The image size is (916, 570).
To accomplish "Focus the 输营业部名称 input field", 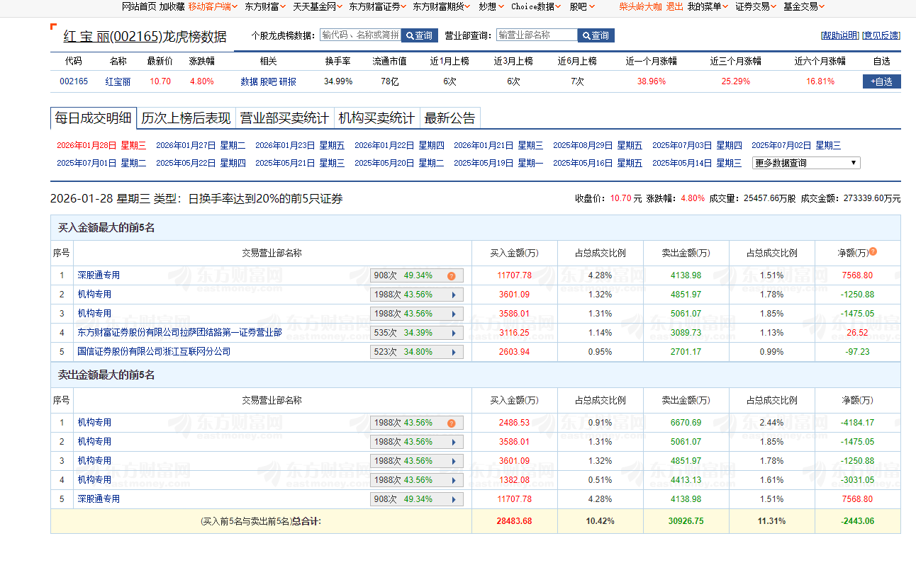I will [x=537, y=35].
